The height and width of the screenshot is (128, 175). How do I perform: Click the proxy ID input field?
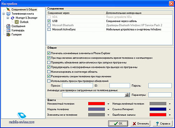[x=120, y=86]
